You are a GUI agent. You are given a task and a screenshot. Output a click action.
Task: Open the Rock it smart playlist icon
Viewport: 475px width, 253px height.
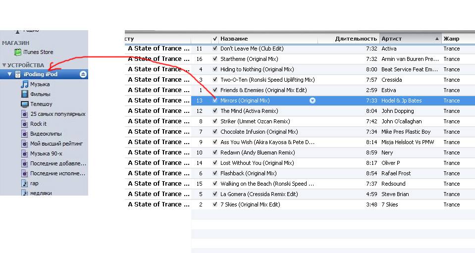click(25, 124)
